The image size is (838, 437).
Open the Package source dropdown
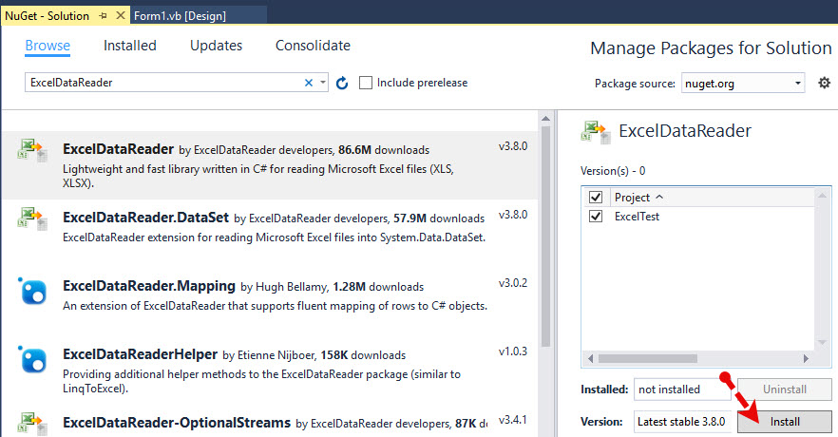point(743,84)
